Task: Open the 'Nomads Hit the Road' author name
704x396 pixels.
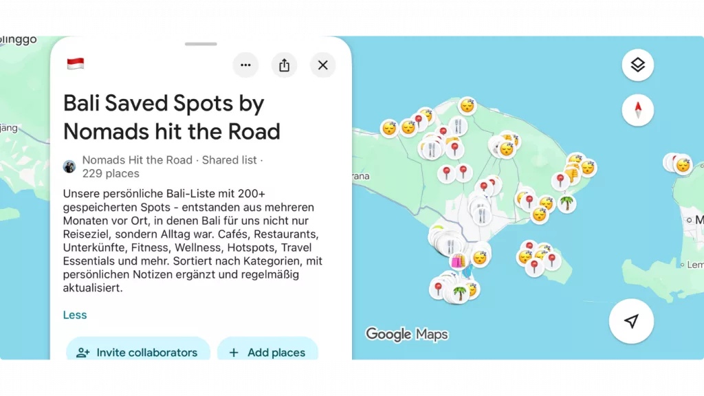Action: pos(137,159)
